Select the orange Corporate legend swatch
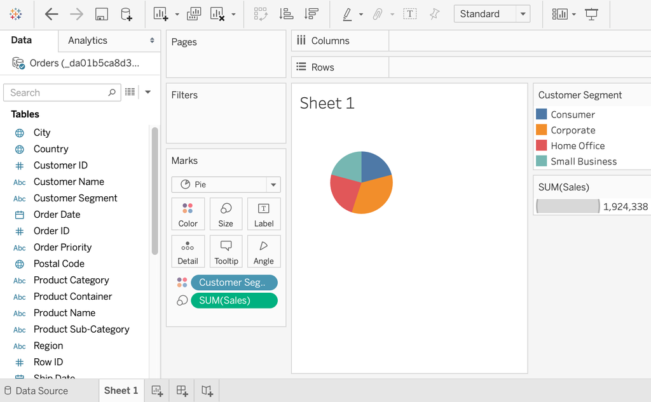 pos(542,130)
